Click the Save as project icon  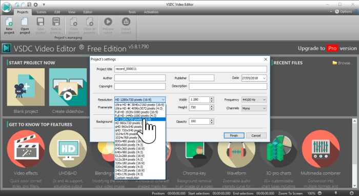[x=56, y=22]
